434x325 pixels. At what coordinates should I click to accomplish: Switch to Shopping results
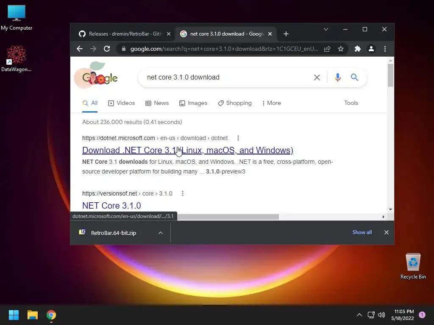click(235, 103)
